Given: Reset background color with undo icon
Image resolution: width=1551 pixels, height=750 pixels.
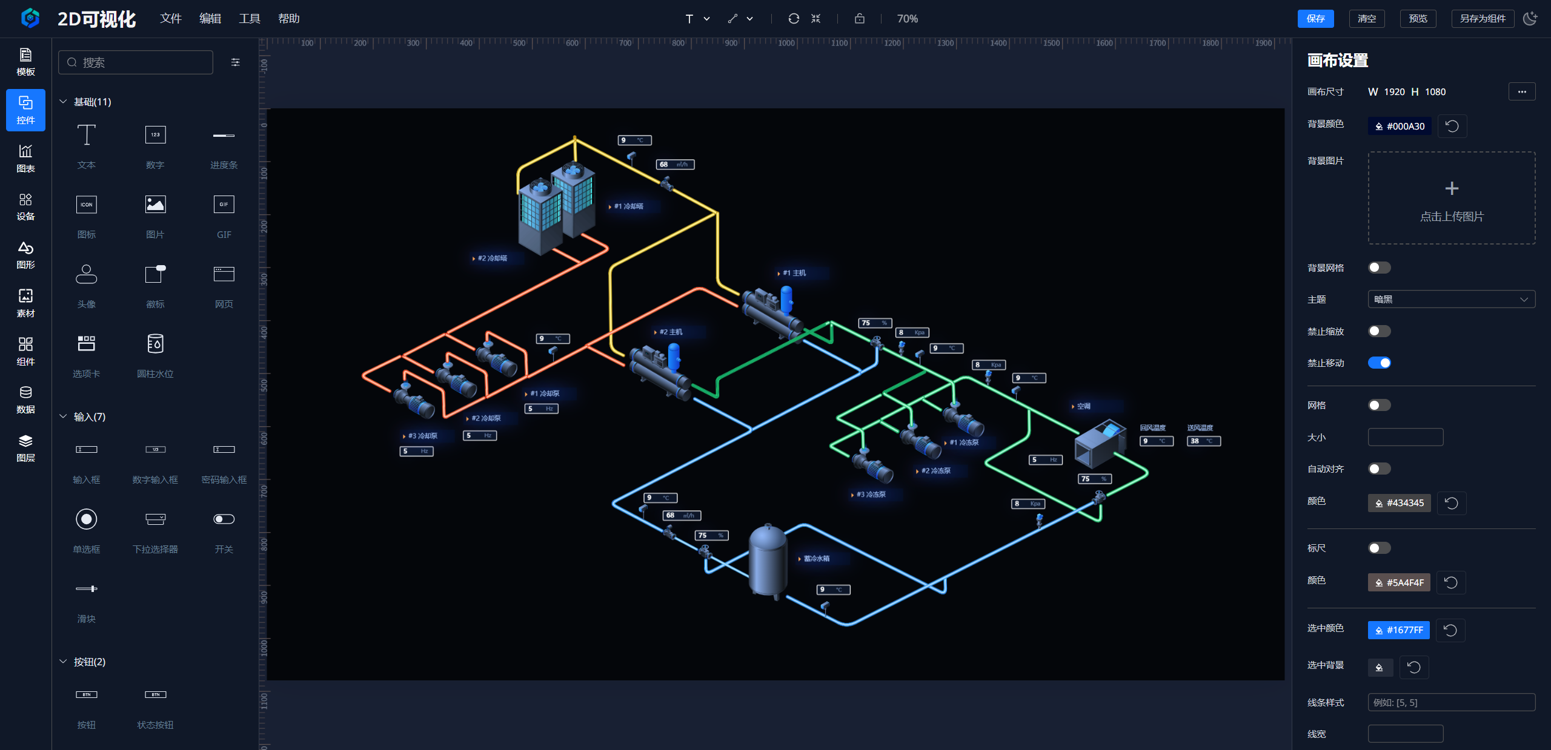Looking at the screenshot, I should pos(1452,126).
